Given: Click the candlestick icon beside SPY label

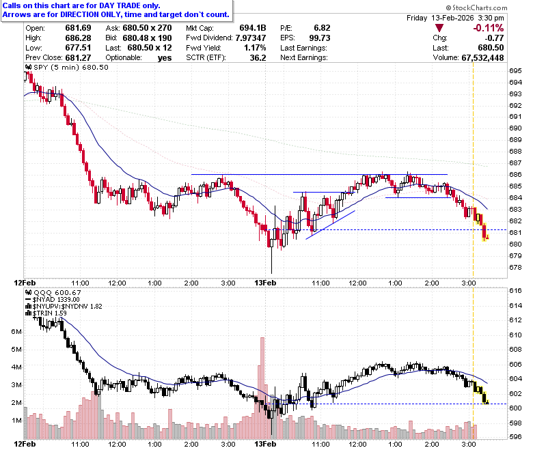Looking at the screenshot, I should click(29, 67).
